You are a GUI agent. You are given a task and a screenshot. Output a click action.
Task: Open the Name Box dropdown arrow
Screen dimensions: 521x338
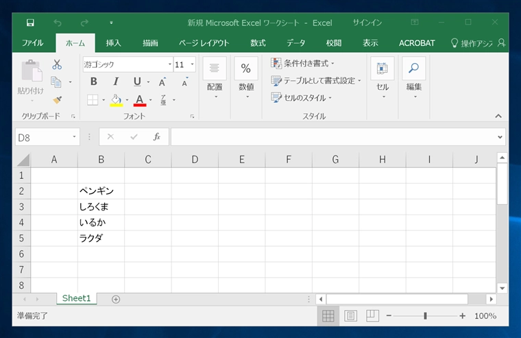75,137
